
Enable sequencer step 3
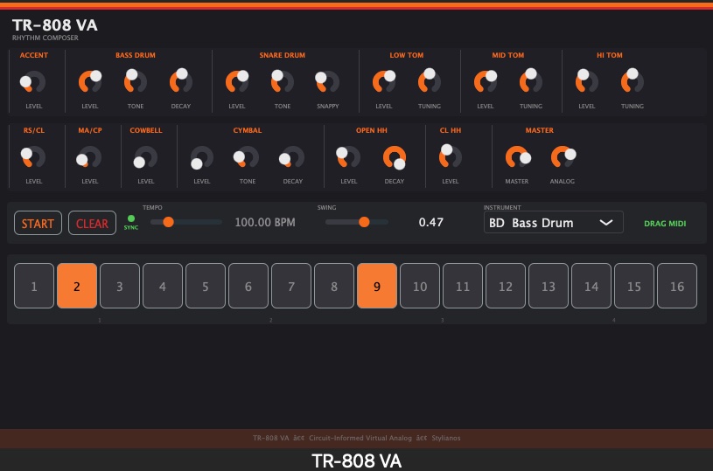coord(120,286)
